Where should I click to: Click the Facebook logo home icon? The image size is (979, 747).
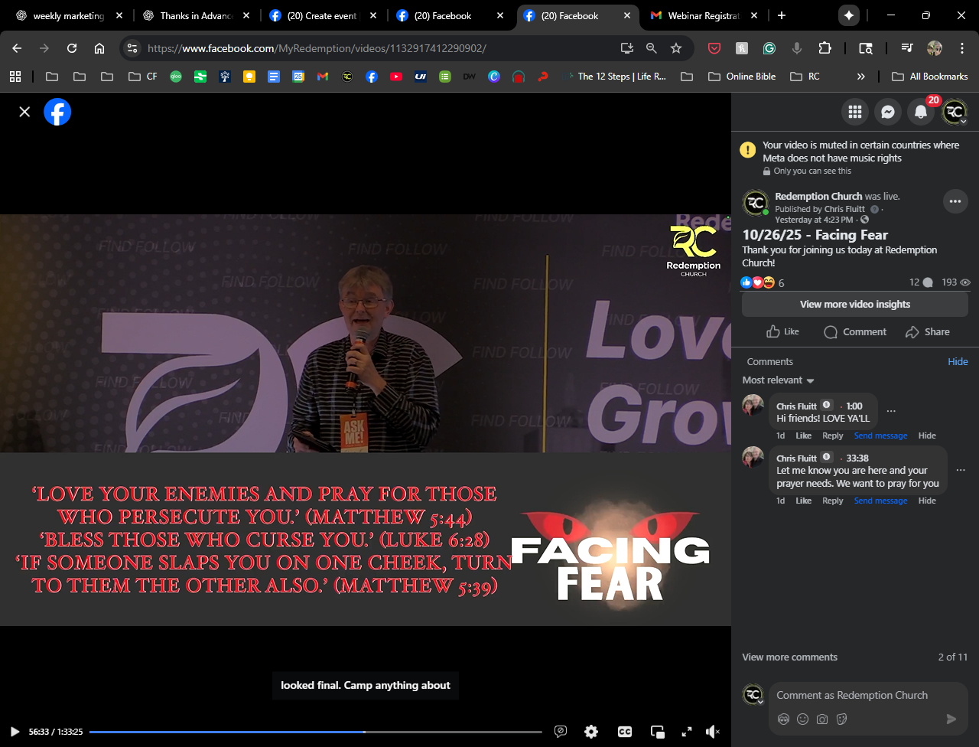57,113
